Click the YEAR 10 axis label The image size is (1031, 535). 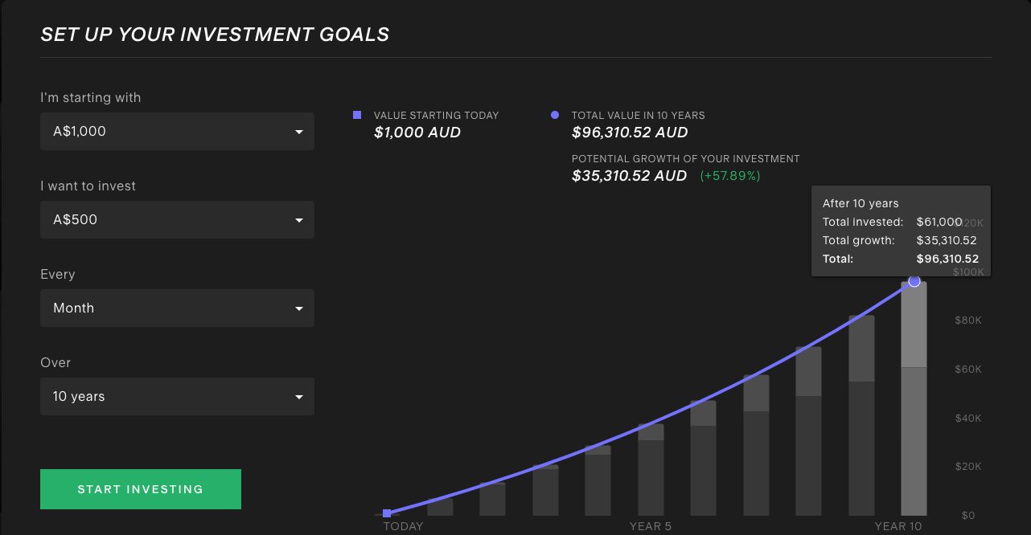(898, 526)
